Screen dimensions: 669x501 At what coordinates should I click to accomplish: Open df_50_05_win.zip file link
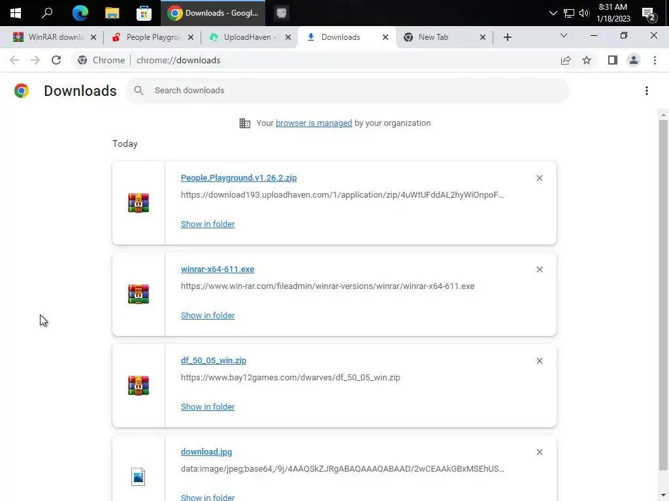pyautogui.click(x=214, y=360)
